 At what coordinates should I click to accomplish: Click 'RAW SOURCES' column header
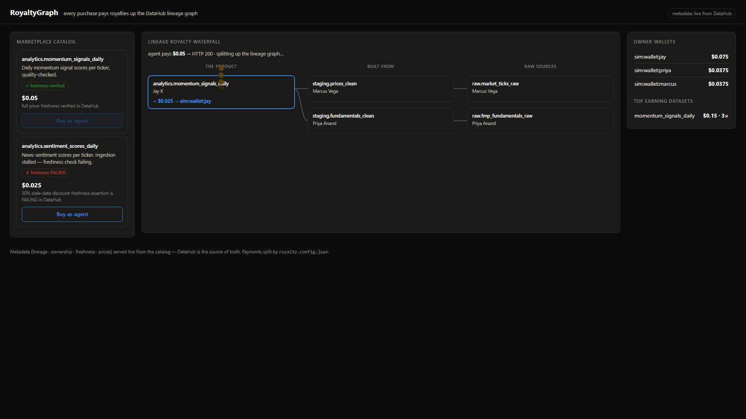540,66
